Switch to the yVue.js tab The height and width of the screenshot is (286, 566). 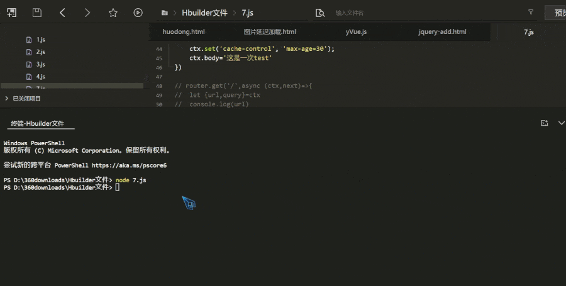pos(356,31)
